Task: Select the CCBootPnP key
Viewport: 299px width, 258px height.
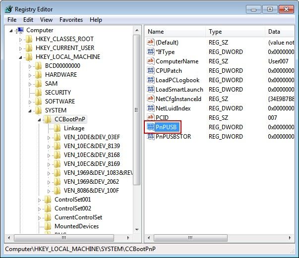Action: (x=70, y=119)
